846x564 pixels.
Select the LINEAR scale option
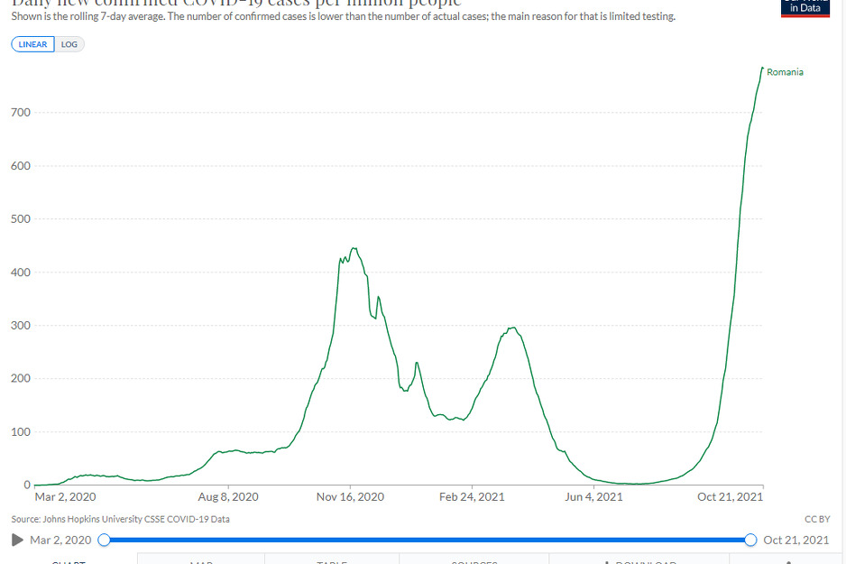[33, 44]
